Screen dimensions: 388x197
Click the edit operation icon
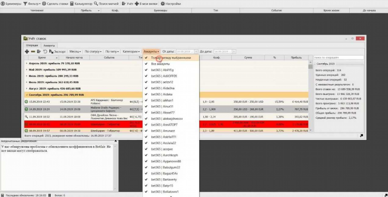(39, 51)
